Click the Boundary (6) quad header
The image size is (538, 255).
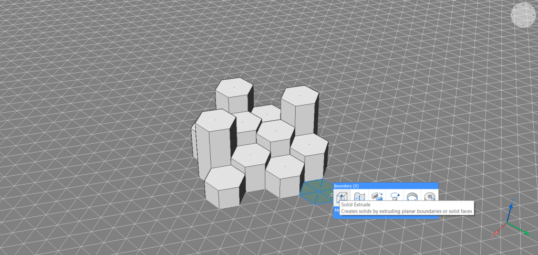tap(386, 186)
